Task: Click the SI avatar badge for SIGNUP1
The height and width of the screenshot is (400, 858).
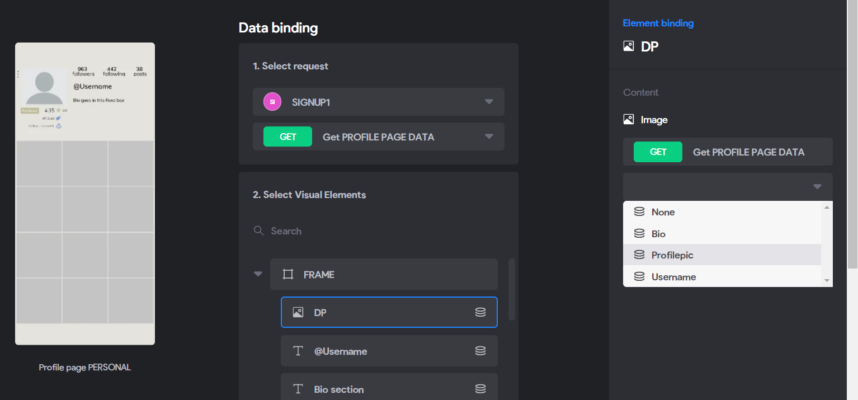Action: (272, 102)
